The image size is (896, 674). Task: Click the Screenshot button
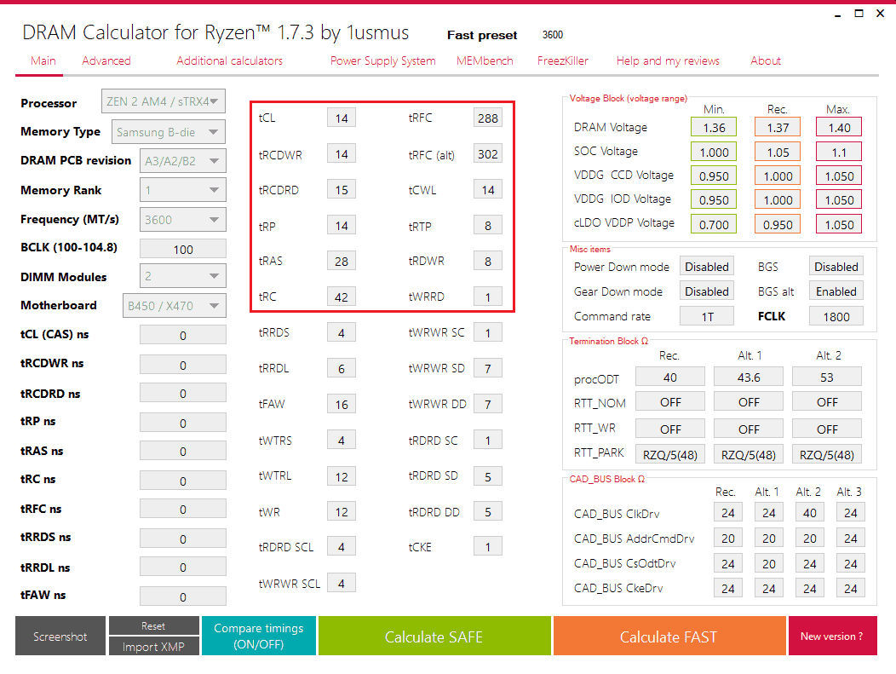pos(60,636)
